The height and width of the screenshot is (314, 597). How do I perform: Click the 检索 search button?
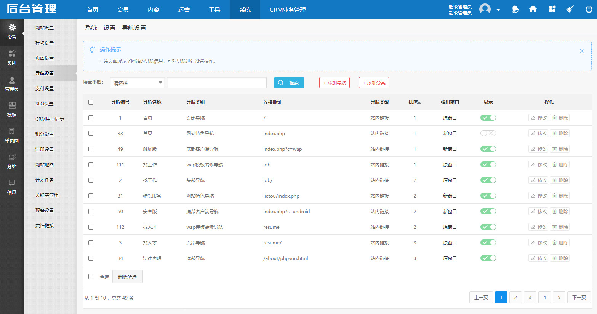coord(289,83)
